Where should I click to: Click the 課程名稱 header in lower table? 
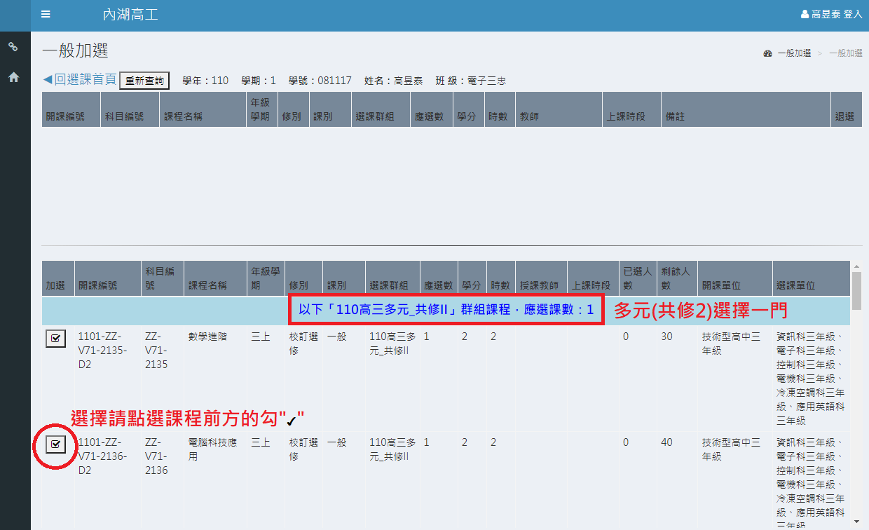[207, 286]
